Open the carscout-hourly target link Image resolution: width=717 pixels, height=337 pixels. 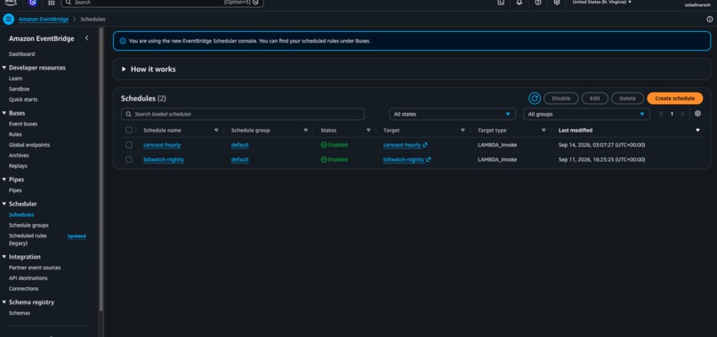(402, 145)
